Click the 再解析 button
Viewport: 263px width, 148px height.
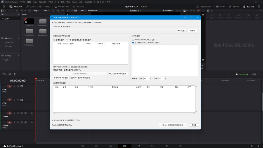pos(193,31)
